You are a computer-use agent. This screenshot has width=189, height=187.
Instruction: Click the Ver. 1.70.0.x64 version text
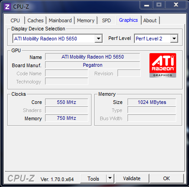point(57,179)
